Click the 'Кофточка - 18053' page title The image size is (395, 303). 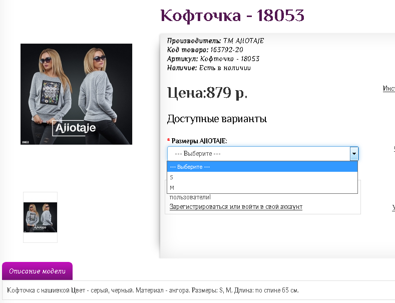click(x=232, y=15)
